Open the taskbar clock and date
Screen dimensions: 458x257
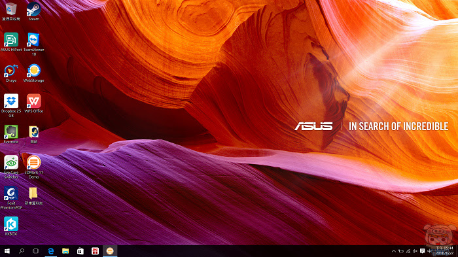point(444,251)
